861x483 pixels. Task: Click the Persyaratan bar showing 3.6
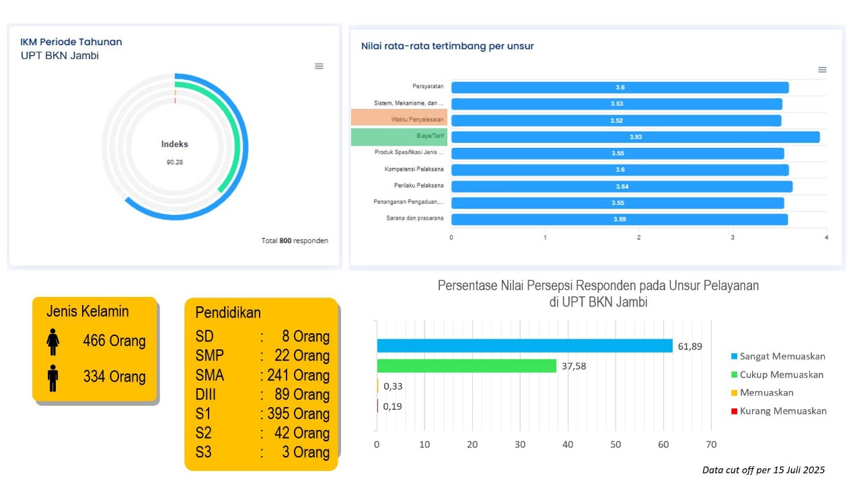[620, 88]
